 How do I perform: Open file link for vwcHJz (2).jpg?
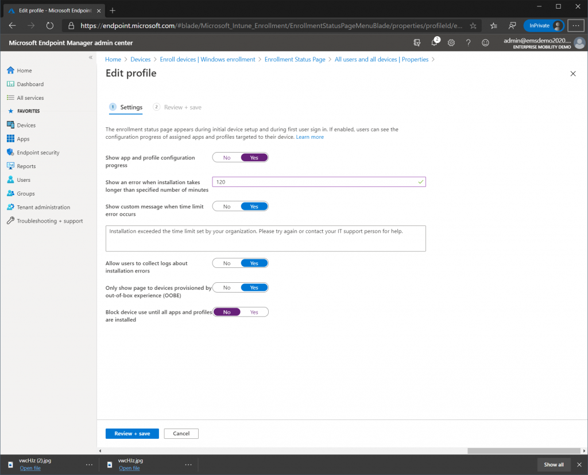pyautogui.click(x=30, y=468)
